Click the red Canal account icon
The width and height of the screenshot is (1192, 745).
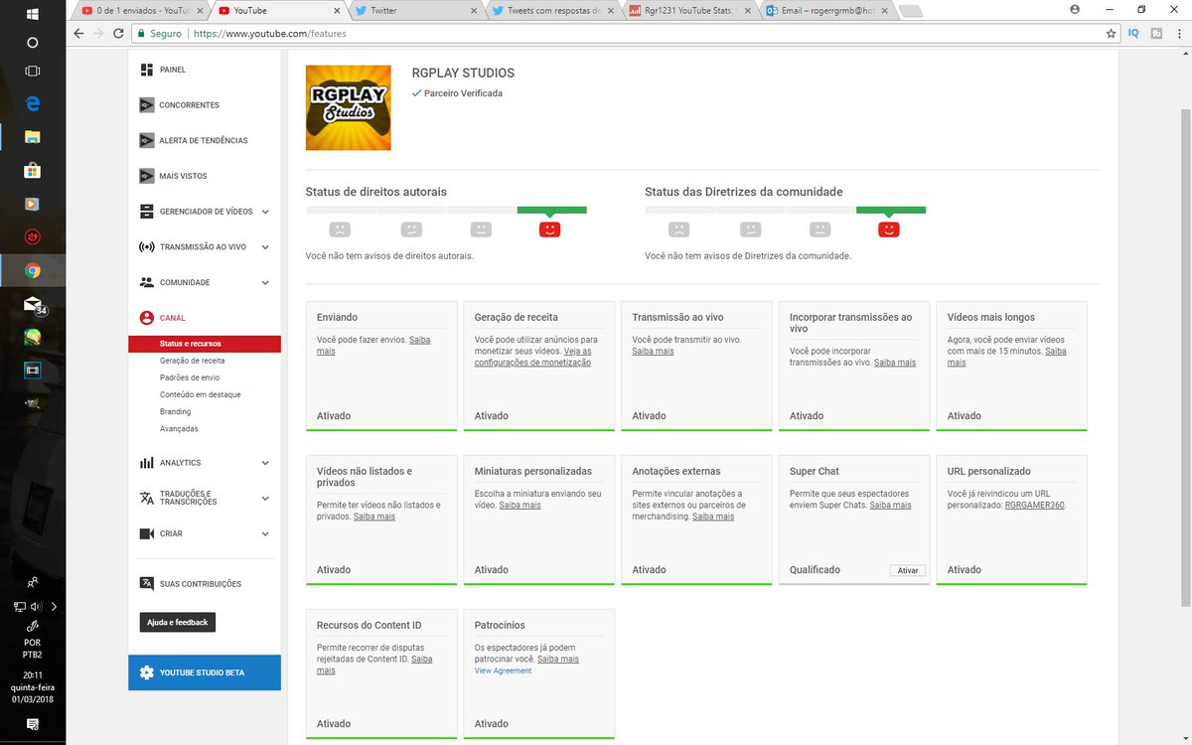pos(147,318)
